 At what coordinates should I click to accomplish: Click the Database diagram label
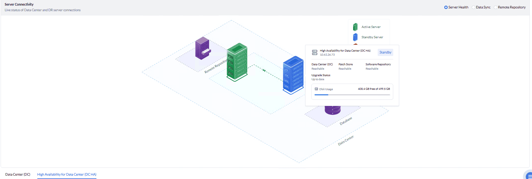click(x=346, y=121)
